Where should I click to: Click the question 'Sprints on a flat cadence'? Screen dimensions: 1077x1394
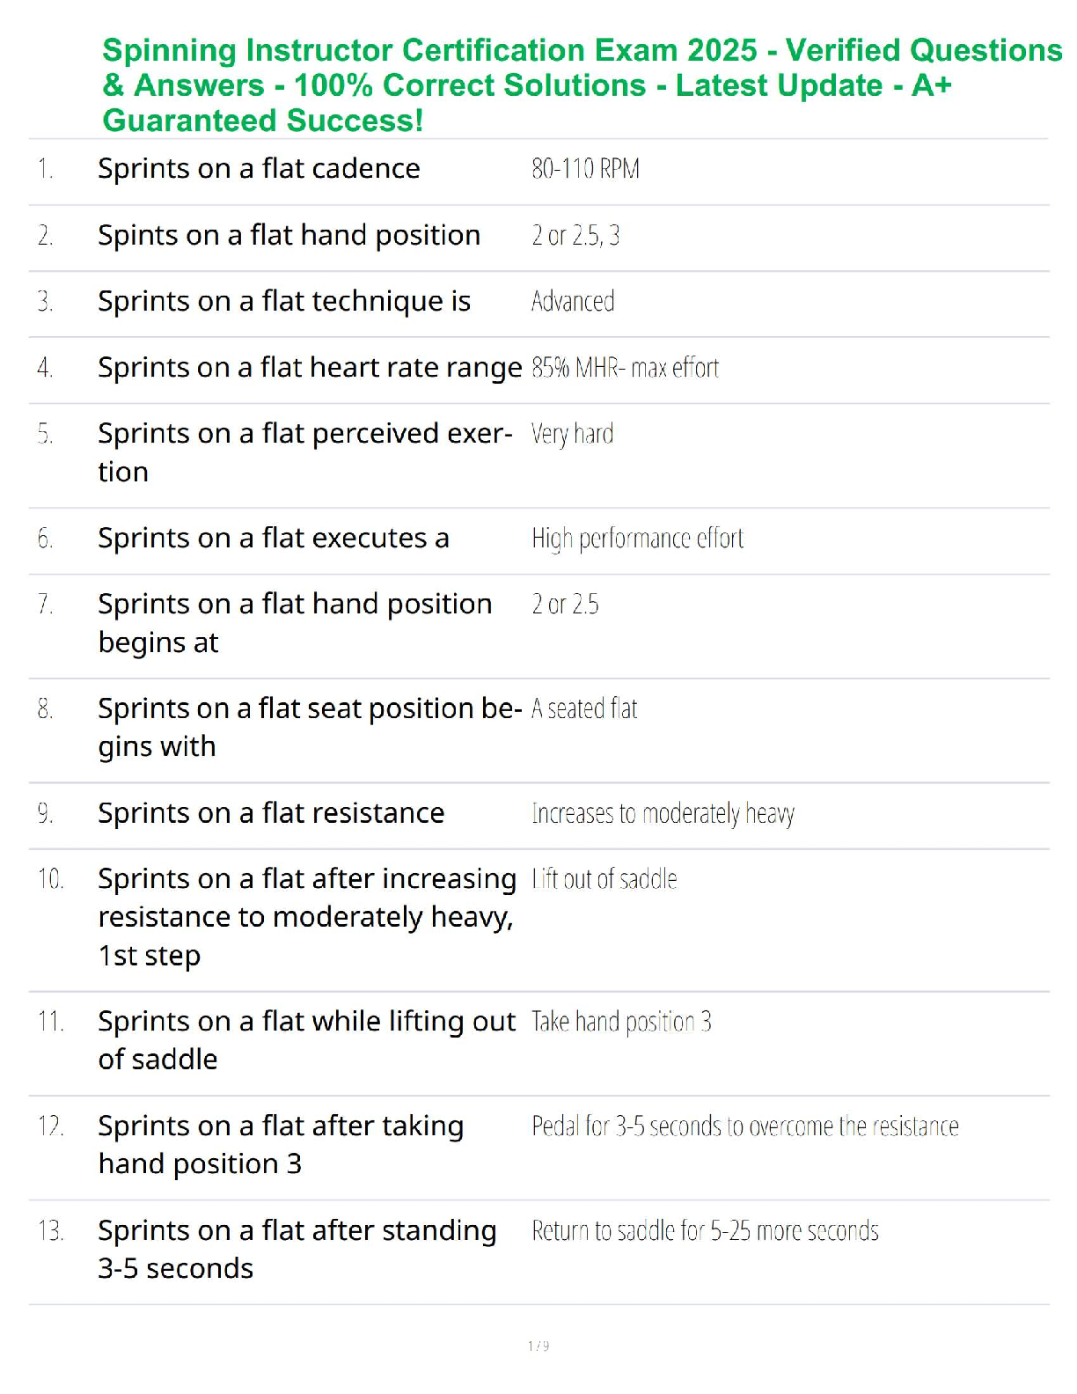259,168
